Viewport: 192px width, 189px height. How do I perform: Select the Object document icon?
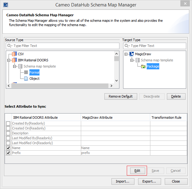pyautogui.click(x=26, y=79)
